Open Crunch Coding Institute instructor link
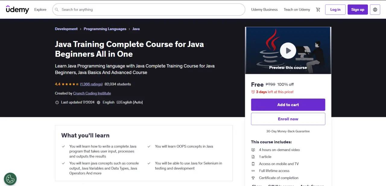 coord(92,93)
